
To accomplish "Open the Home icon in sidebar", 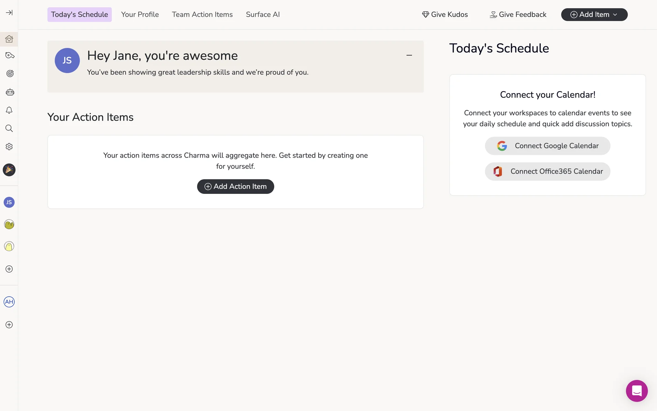I will 9,39.
